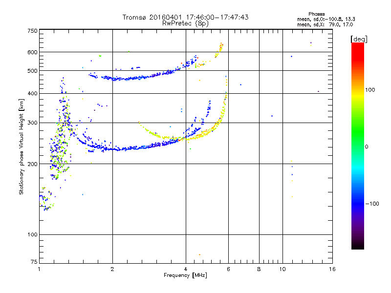391x293 pixels.
Task: Click the x-axis '1' MHz tick label
Action: click(39, 269)
